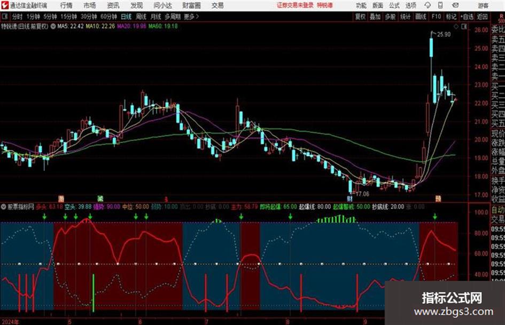Switch to 60分钟 period tab
Image resolution: width=505 pixels, height=325 pixels.
[109, 17]
